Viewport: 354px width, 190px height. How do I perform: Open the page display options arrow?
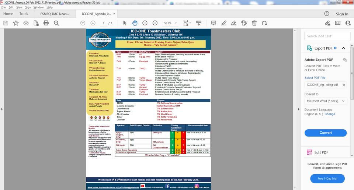click(x=190, y=23)
